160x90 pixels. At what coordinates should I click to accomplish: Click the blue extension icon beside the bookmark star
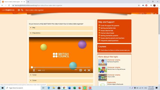(x=143, y=5)
